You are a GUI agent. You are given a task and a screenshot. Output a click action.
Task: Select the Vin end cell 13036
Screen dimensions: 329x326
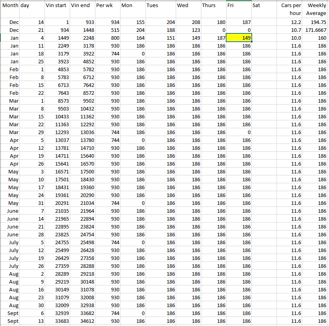click(x=82, y=133)
